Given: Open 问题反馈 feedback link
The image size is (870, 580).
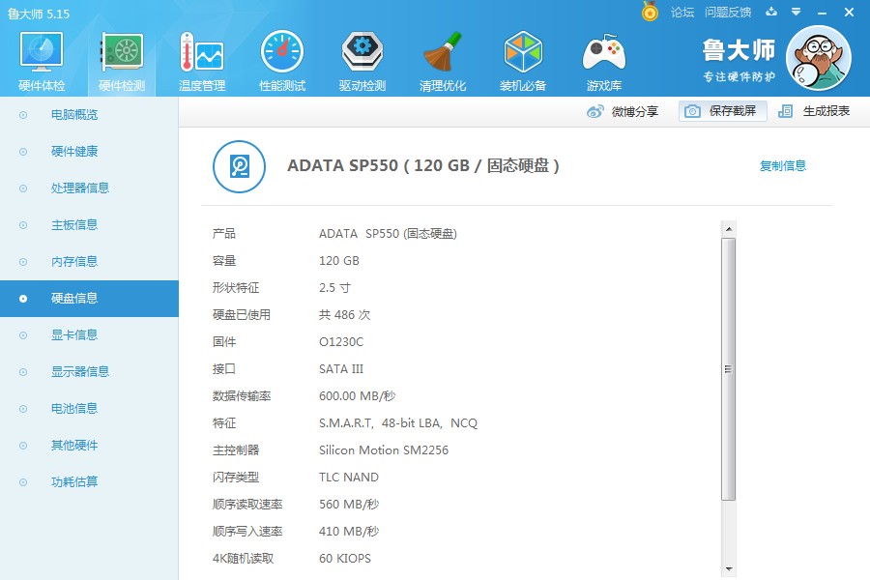Looking at the screenshot, I should (x=728, y=13).
